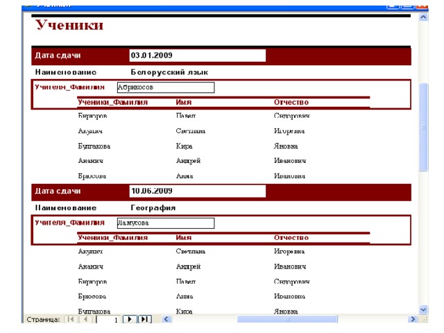Click Учителя_Фамилия label next to Абрикосов

[69, 87]
